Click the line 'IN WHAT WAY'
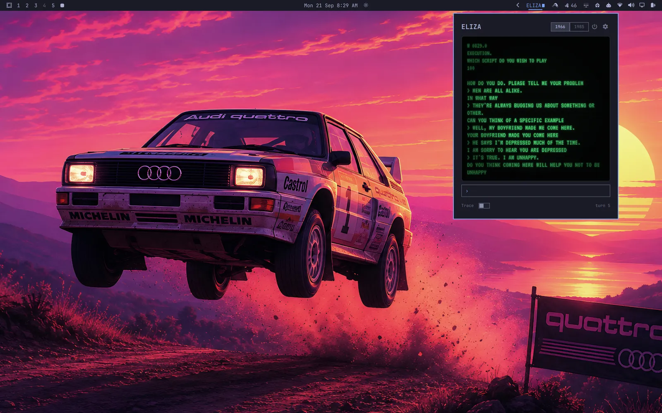This screenshot has height=413, width=662. pos(482,98)
